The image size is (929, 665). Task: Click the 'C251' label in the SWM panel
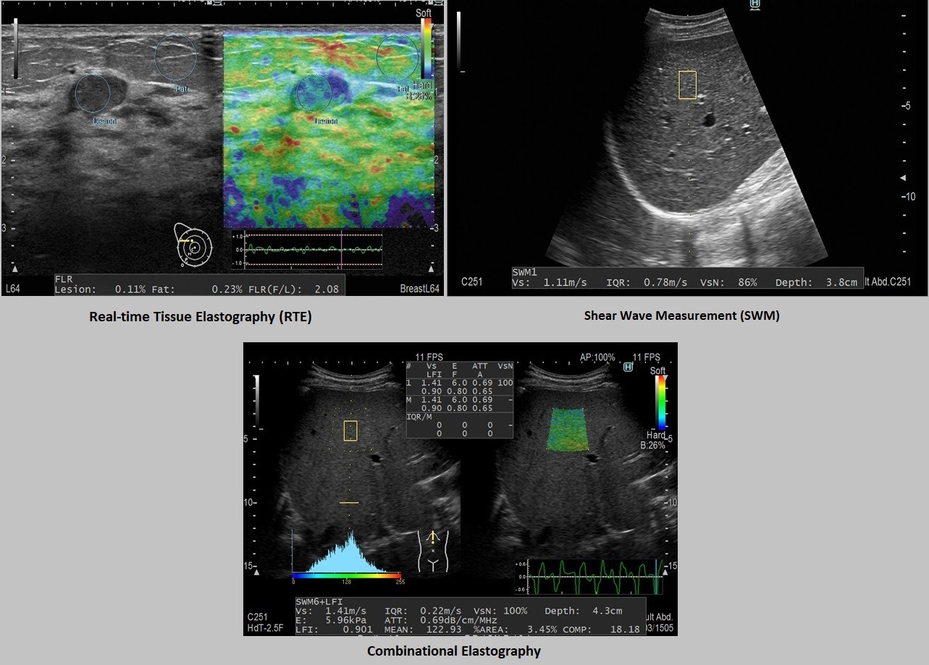[x=474, y=281]
